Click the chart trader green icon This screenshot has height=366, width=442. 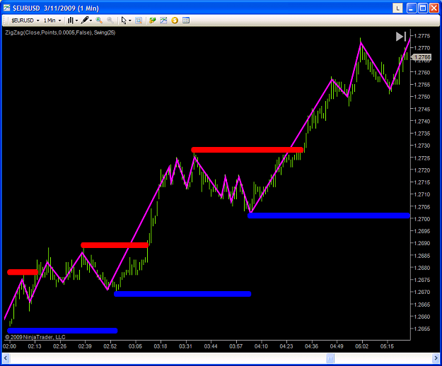coord(153,20)
